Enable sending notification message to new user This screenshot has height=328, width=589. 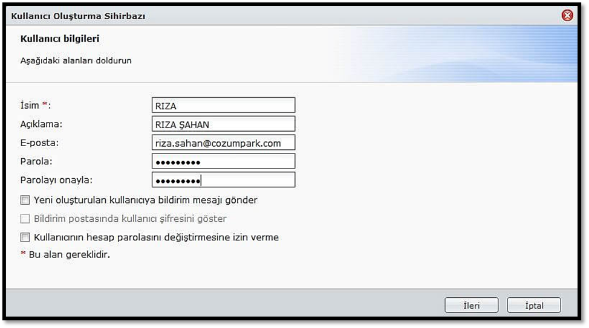[25, 199]
